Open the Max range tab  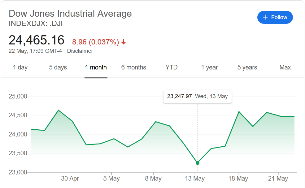tap(285, 67)
